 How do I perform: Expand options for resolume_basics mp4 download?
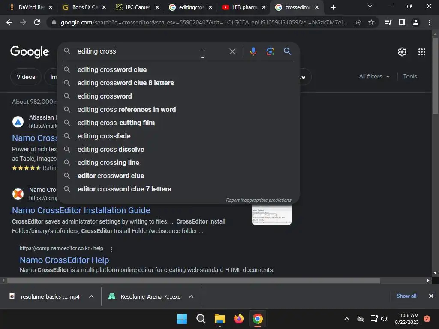[91, 296]
